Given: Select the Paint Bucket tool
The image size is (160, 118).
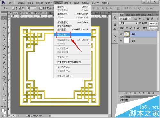Looking at the screenshot, I should click(4, 67).
